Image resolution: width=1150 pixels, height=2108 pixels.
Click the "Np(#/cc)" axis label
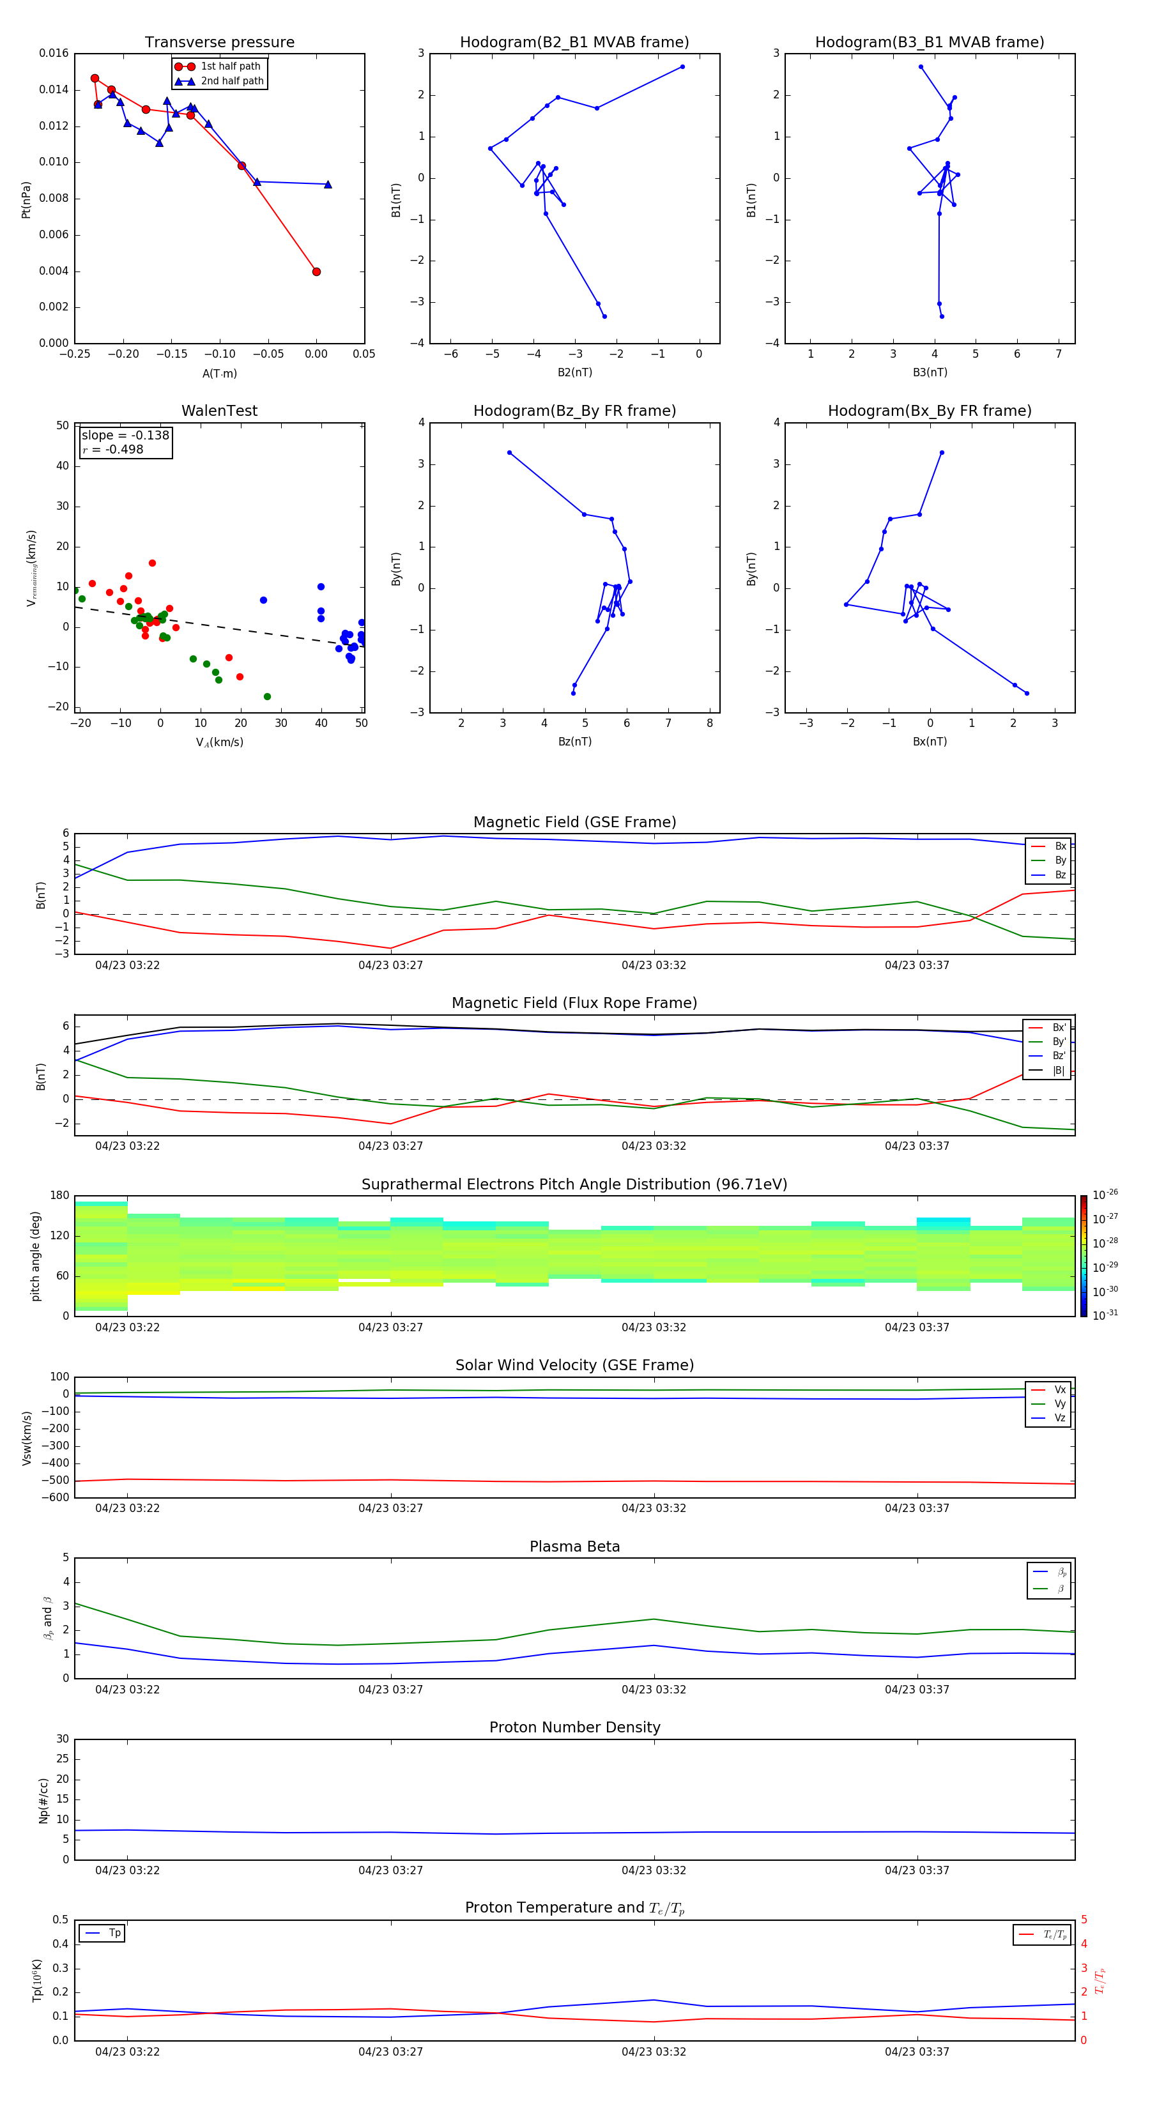pos(43,1800)
